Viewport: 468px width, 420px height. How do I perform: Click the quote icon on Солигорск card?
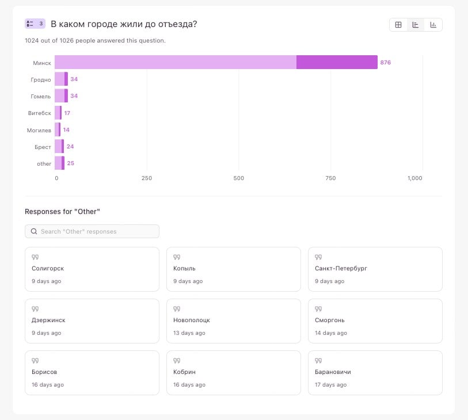pyautogui.click(x=35, y=257)
